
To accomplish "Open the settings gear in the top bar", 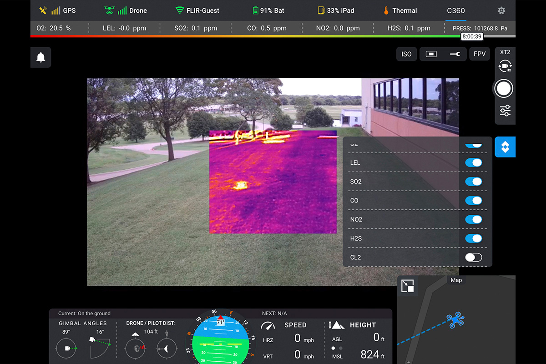I will click(x=501, y=10).
